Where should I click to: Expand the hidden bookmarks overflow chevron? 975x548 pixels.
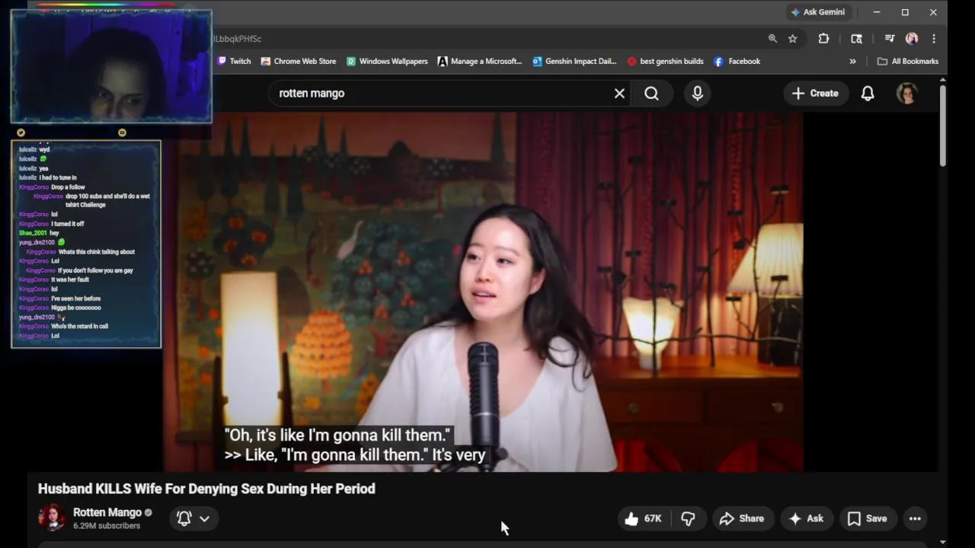click(x=852, y=62)
